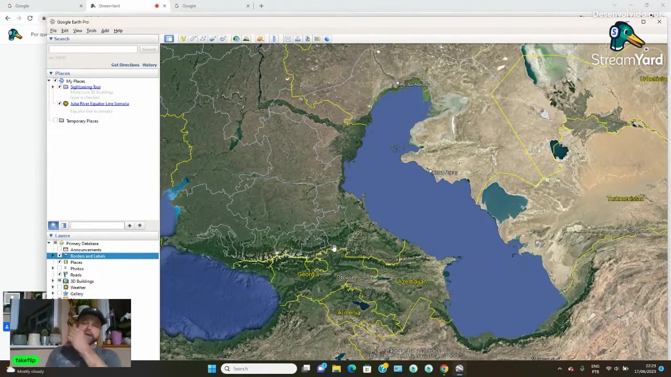Click the Add Image Overlay icon
671x377 pixels.
(213, 39)
